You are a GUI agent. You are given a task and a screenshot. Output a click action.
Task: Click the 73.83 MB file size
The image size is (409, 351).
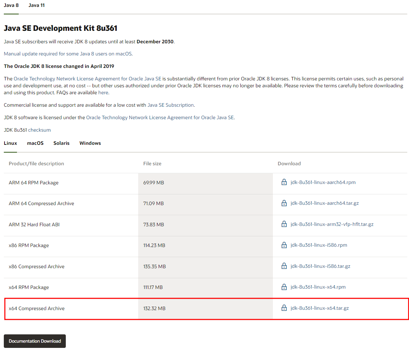153,225
